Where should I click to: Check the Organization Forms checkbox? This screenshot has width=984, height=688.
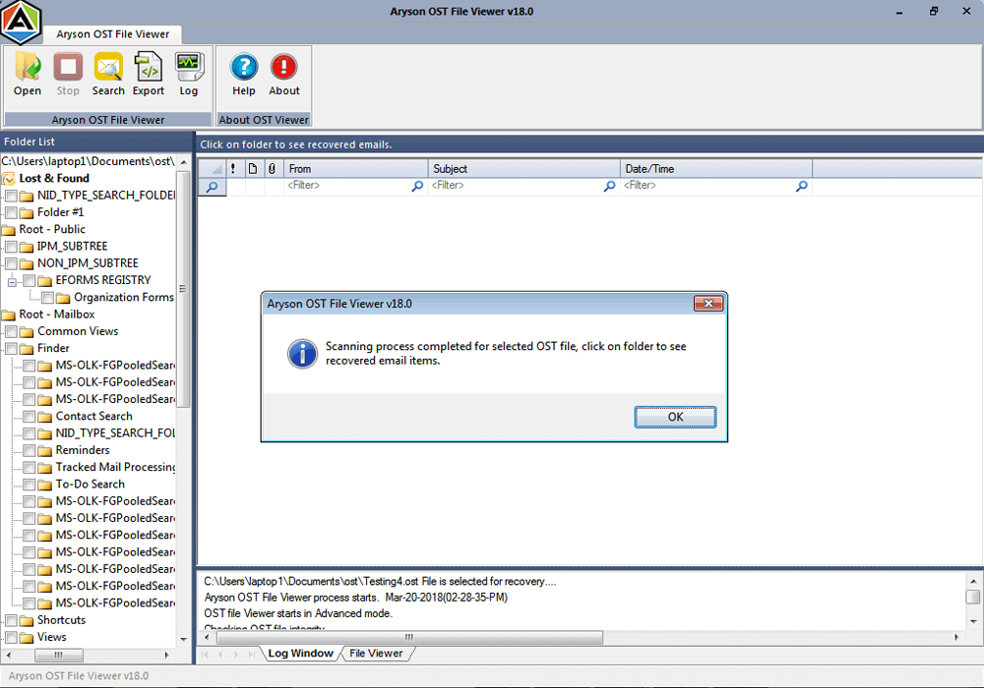point(47,297)
